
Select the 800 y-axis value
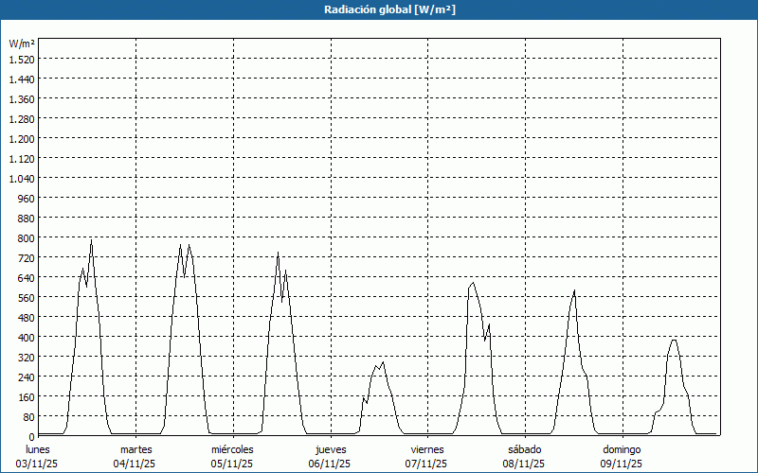click(x=27, y=238)
